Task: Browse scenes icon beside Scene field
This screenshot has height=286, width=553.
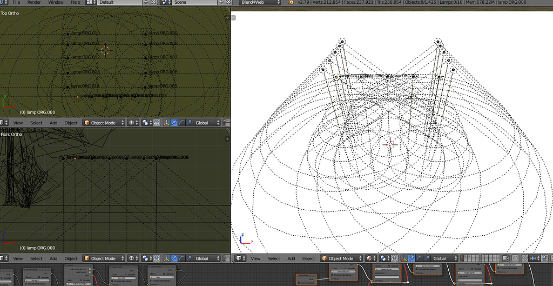Action: pos(166,2)
